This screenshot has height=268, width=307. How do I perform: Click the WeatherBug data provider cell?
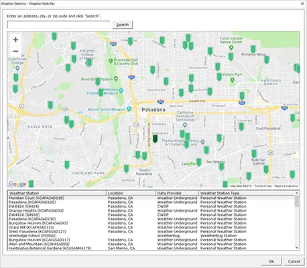[168, 236]
